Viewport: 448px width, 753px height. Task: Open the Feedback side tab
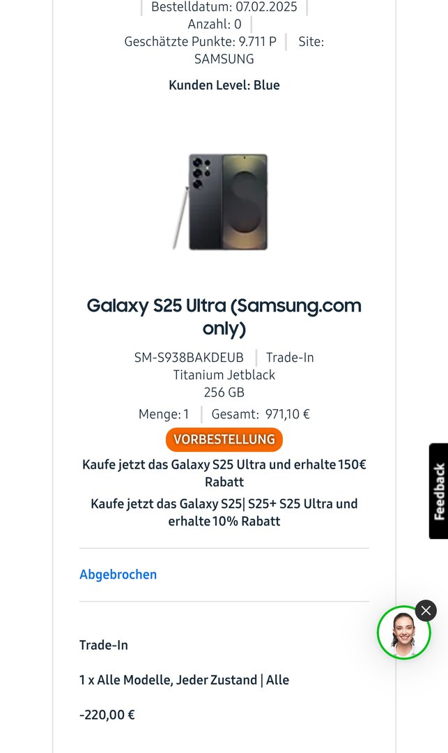(439, 491)
